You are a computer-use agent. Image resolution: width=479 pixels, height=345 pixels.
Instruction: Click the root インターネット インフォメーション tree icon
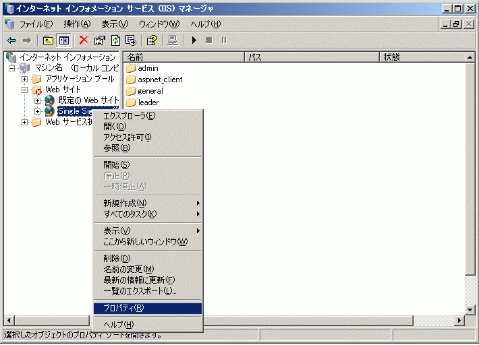pyautogui.click(x=11, y=57)
